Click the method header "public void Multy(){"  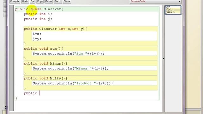[x=46, y=79]
